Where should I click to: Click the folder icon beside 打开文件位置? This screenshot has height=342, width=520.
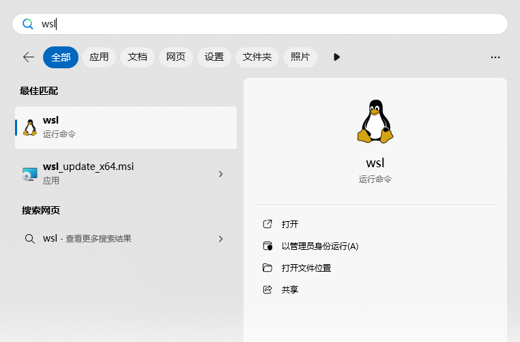coord(268,268)
